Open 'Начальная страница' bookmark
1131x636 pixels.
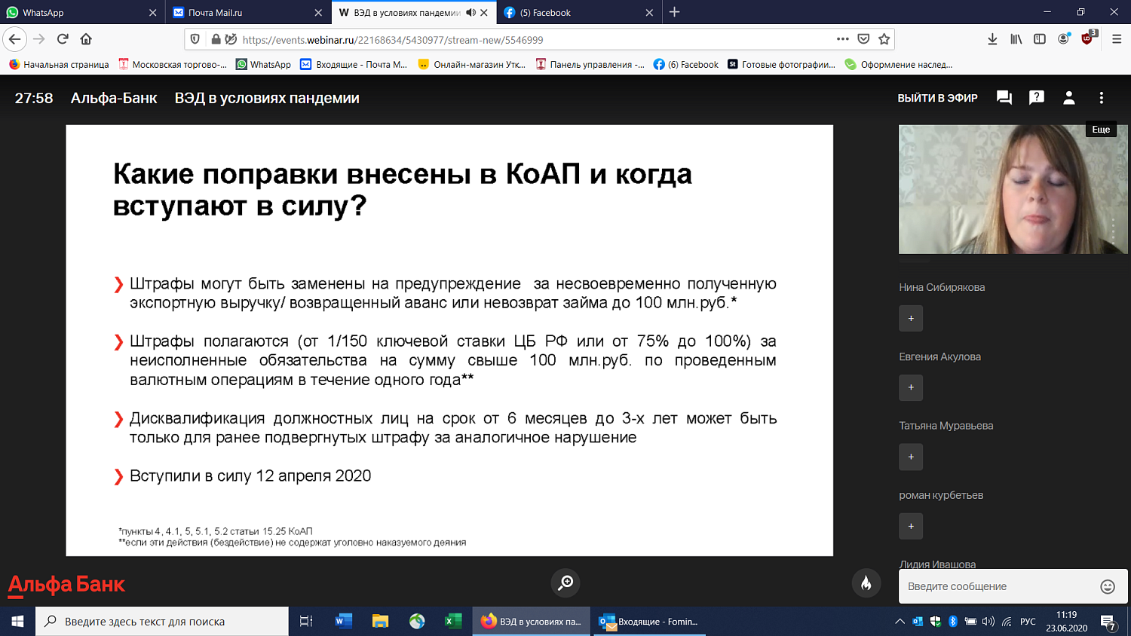point(59,65)
